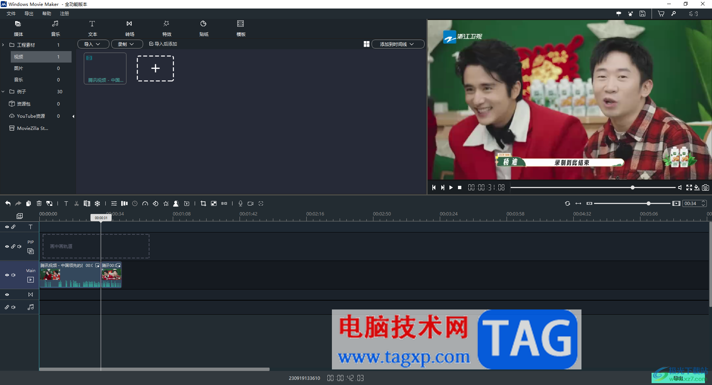Viewport: 712px width, 385px height.
Task: Hide the Main track with eye icon
Action: click(7, 275)
